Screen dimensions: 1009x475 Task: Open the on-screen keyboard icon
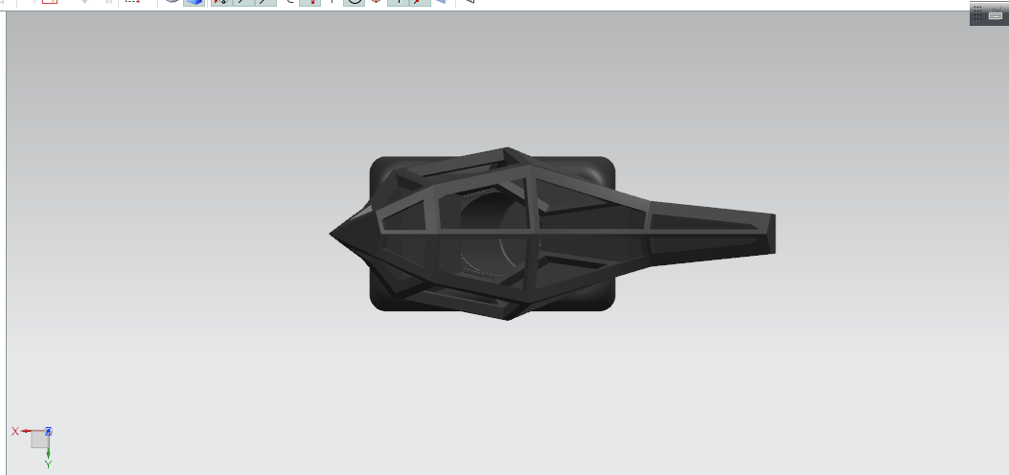pos(996,14)
